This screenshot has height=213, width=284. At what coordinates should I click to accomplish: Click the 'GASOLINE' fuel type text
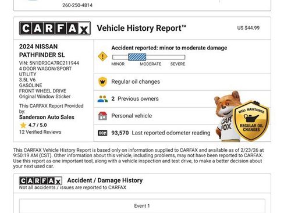tap(30, 86)
